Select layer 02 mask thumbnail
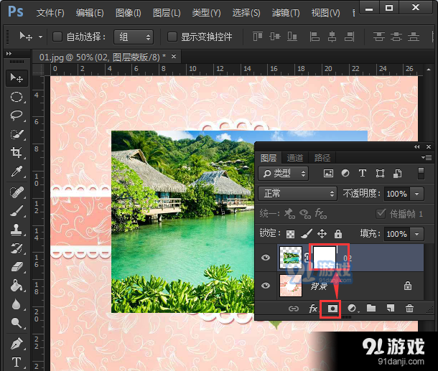Image resolution: width=438 pixels, height=371 pixels. tap(324, 257)
